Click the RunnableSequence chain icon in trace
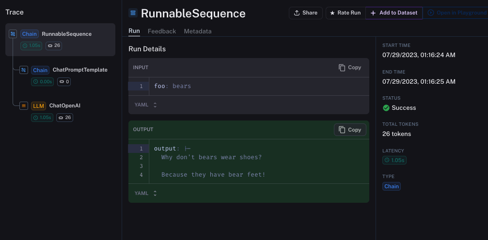The width and height of the screenshot is (488, 240). pos(13,34)
